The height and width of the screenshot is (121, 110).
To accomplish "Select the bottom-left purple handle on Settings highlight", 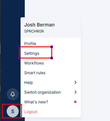I will click(19, 58).
